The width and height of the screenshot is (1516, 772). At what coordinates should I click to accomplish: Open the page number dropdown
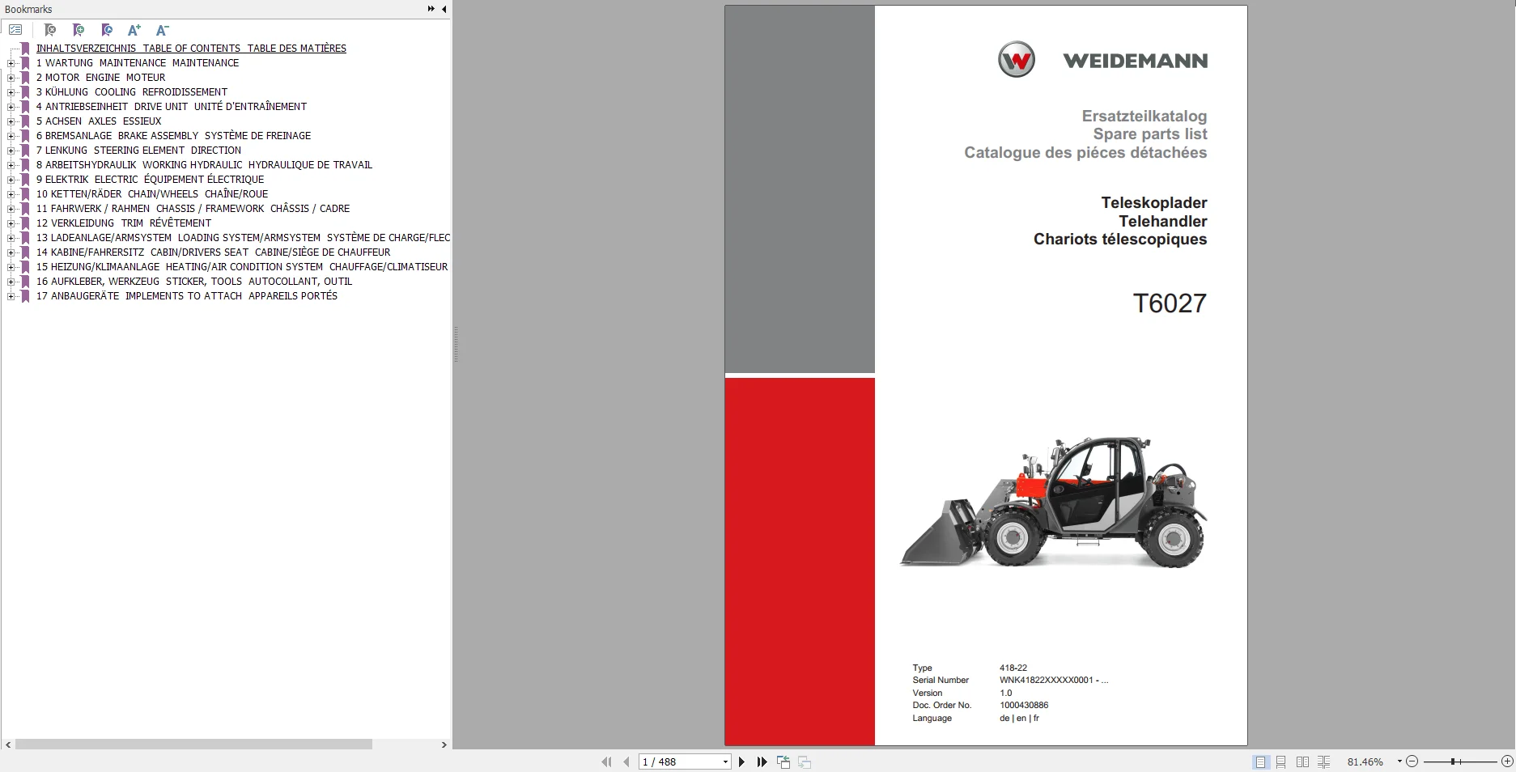[x=724, y=761]
